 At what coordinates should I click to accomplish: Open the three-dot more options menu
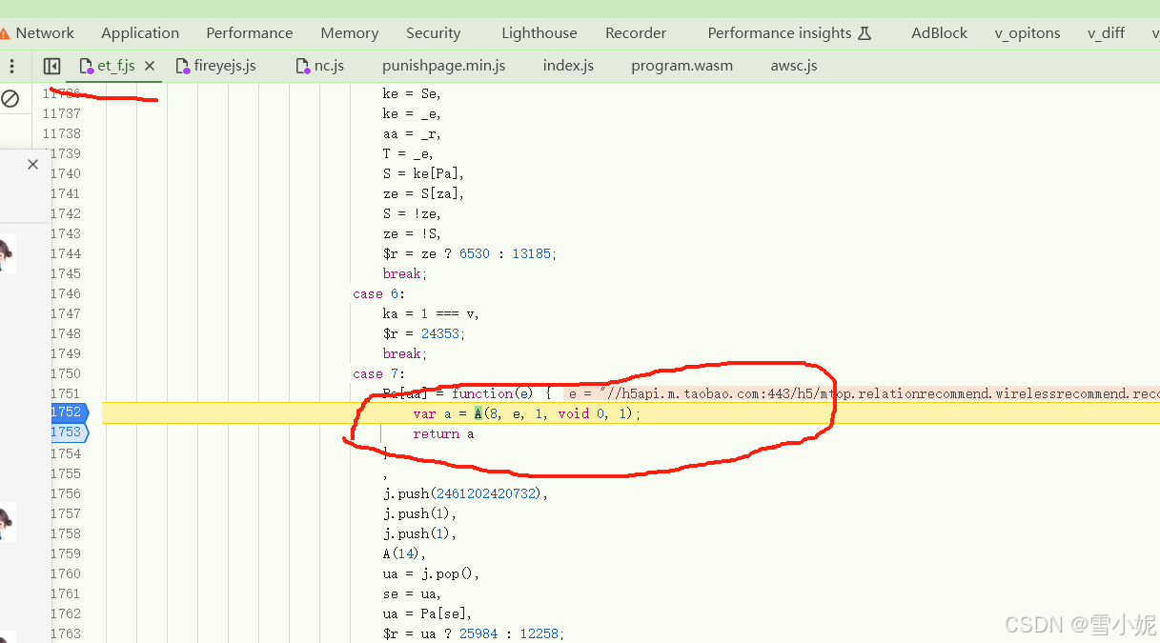[12, 66]
